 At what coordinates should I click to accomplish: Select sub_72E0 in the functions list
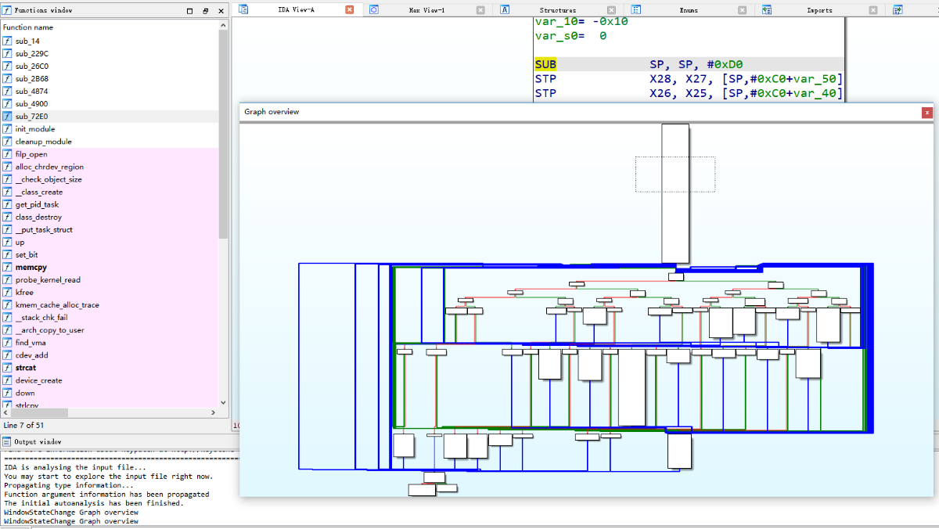pos(109,117)
